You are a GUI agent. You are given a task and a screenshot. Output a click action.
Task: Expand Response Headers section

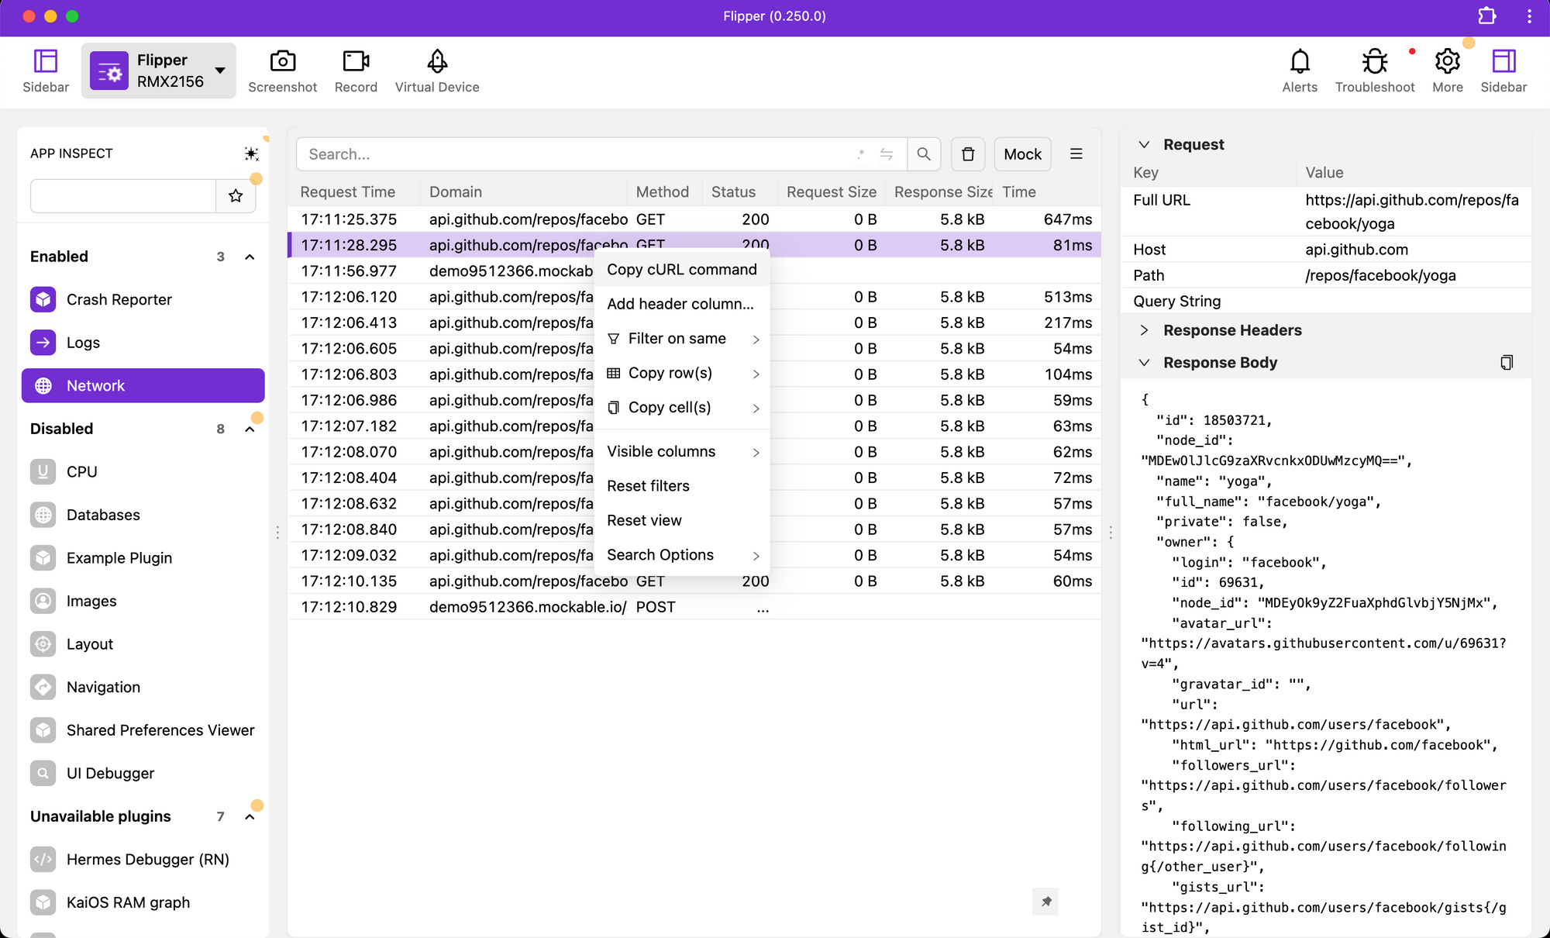coord(1144,330)
